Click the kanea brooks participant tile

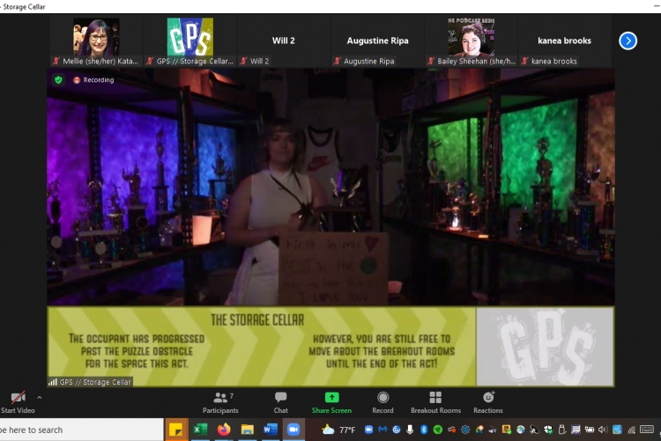coord(564,40)
